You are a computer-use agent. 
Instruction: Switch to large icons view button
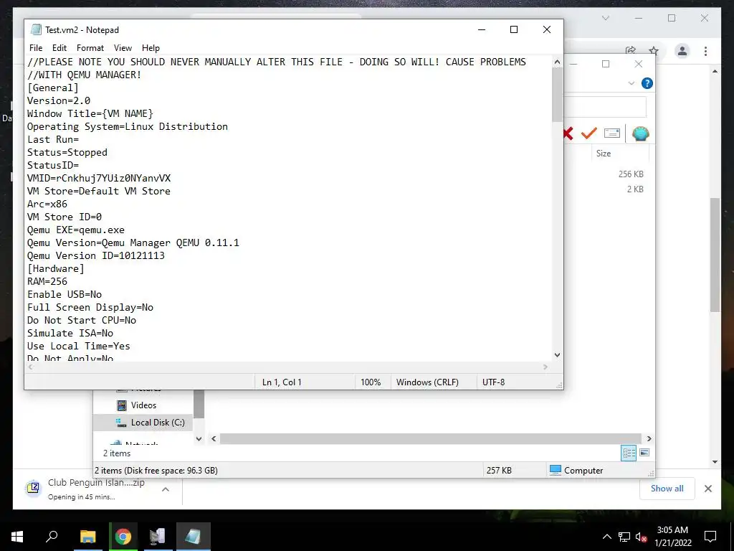[x=644, y=453]
